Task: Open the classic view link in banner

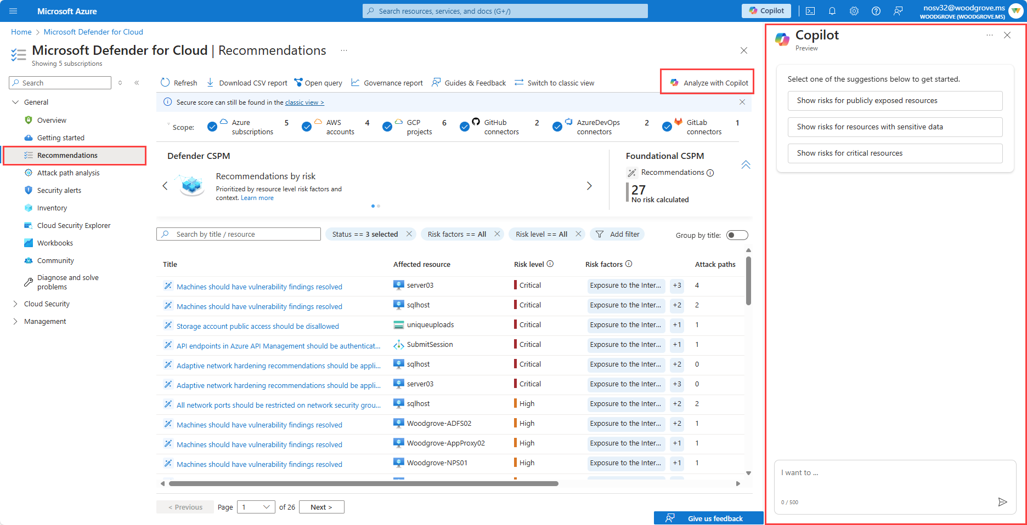Action: pos(304,102)
